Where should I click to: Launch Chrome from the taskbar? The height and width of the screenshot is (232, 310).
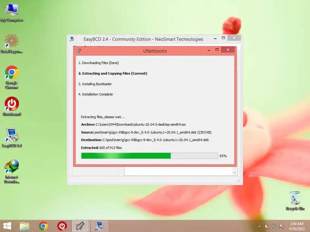[43, 226]
